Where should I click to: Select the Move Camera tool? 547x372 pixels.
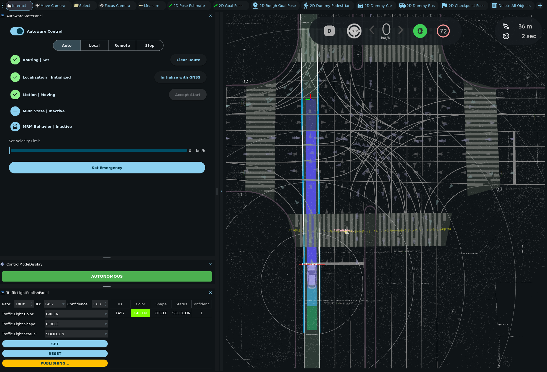50,6
